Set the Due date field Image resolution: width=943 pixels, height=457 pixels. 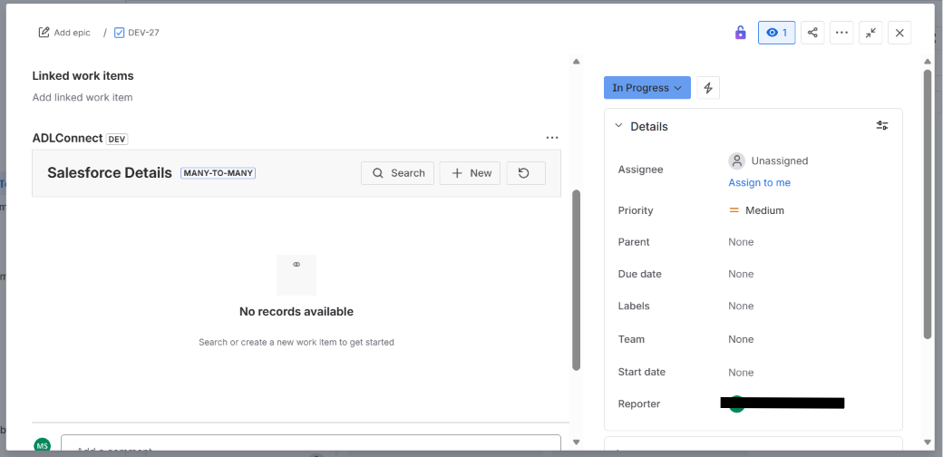pos(741,274)
